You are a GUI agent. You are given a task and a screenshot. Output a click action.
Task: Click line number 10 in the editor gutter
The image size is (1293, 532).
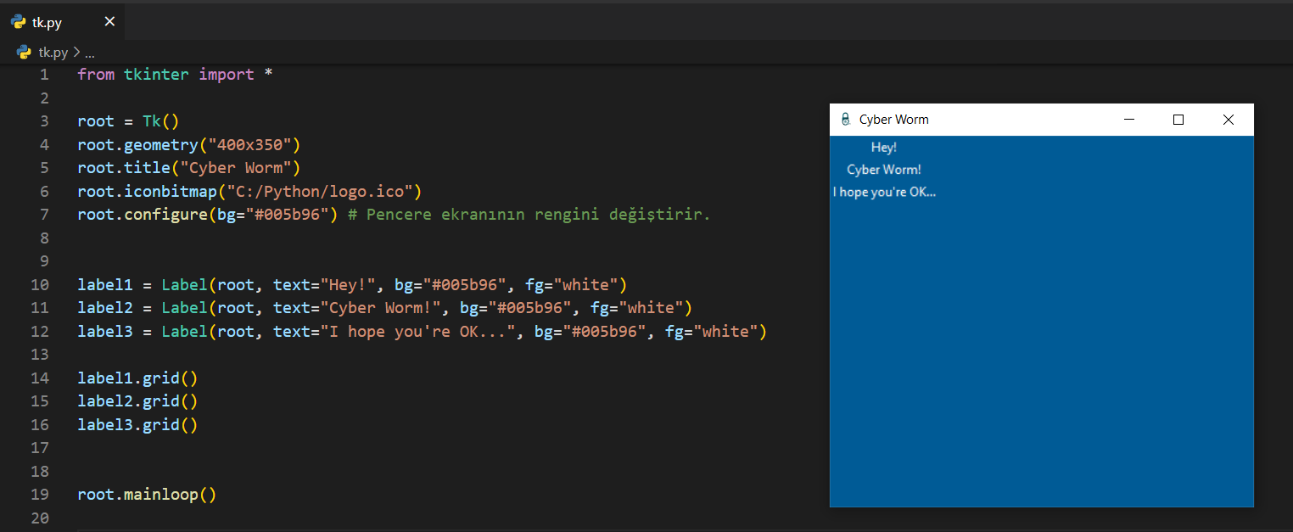[x=40, y=284]
